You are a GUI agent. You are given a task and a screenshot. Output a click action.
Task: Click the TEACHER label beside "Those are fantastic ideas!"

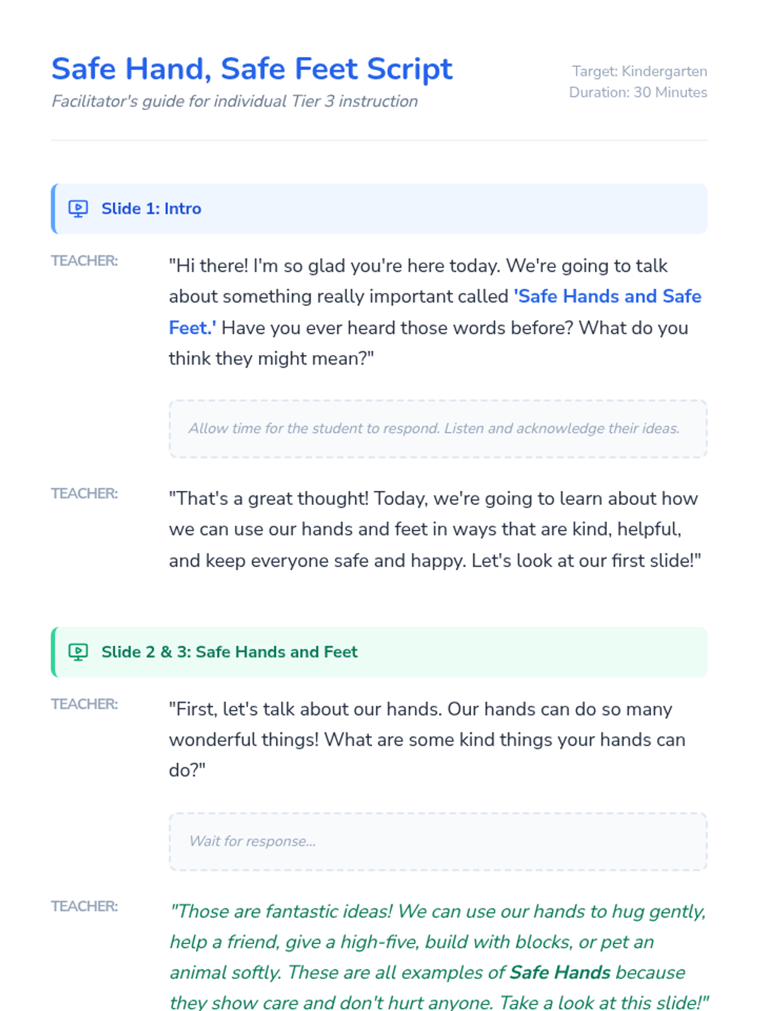click(x=85, y=906)
